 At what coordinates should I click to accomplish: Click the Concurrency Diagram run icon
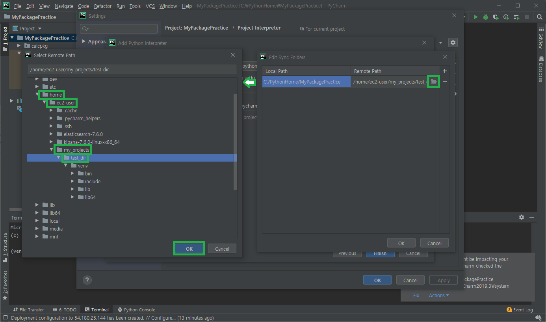(516, 17)
